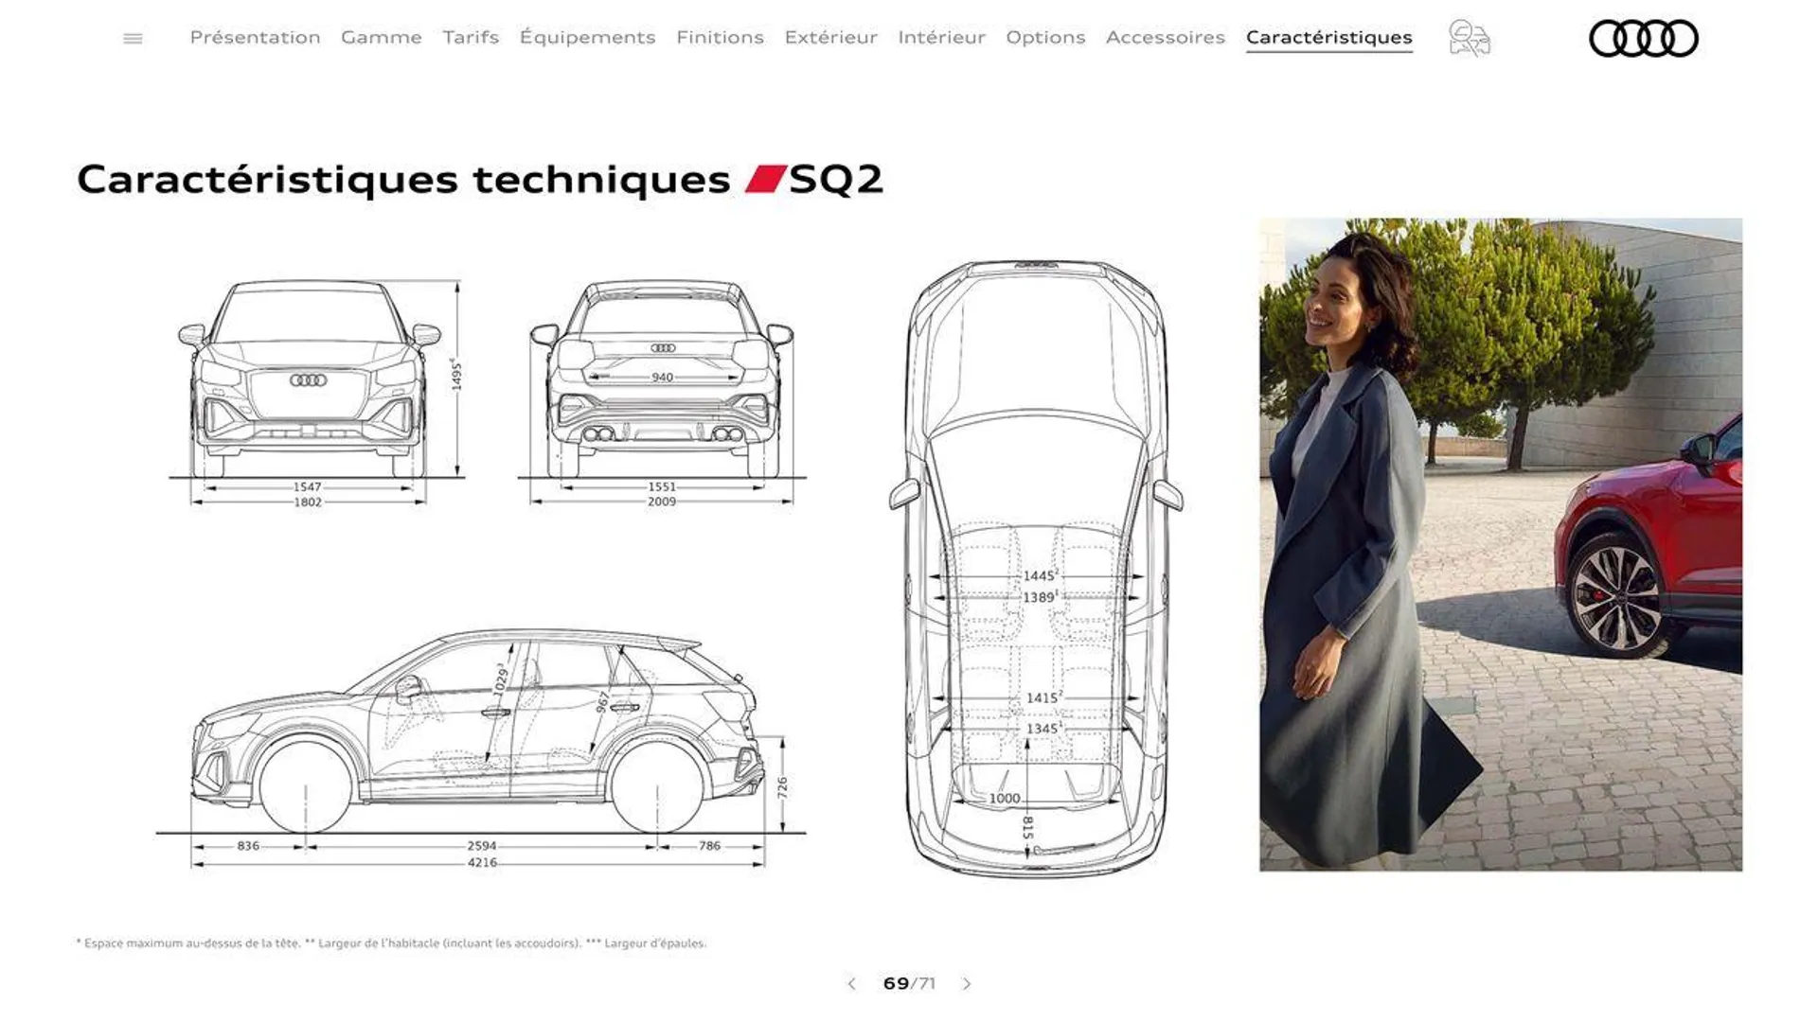Click the 1495 height dimension
This screenshot has height=1022, width=1818.
coord(456,373)
